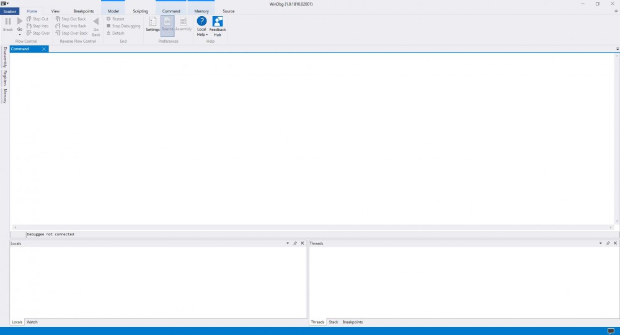Click the Go play button
Screen dimensions: 620x335
point(20,22)
